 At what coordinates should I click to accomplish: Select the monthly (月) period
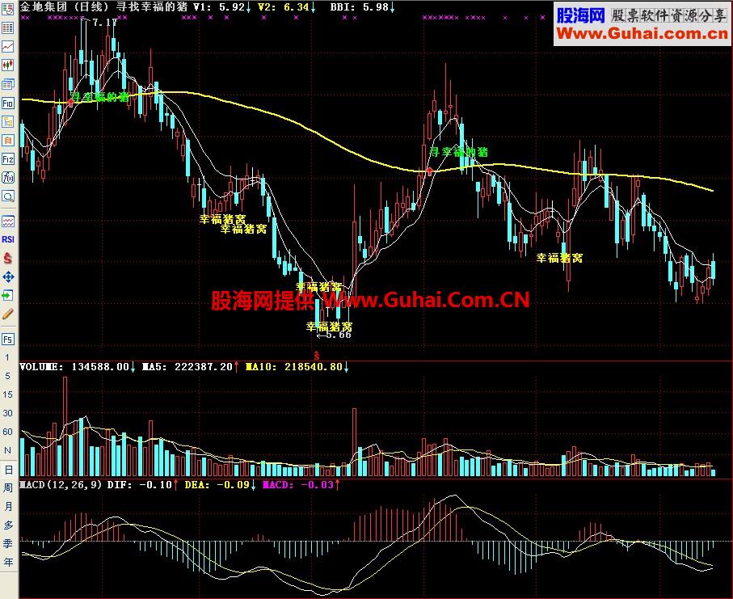[8, 506]
